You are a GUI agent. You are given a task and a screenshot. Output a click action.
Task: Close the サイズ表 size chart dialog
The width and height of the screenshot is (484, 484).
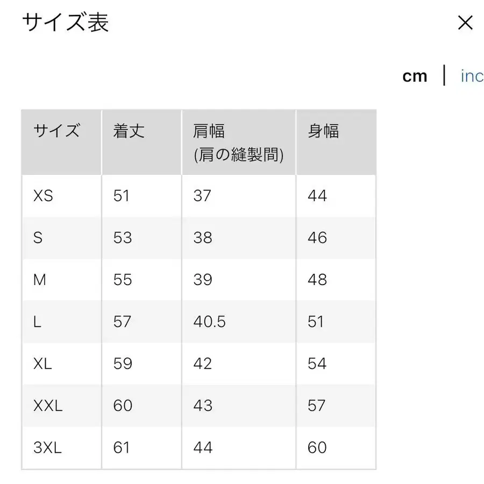coord(465,23)
